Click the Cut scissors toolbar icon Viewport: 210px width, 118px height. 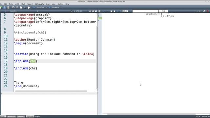coord(25,8)
